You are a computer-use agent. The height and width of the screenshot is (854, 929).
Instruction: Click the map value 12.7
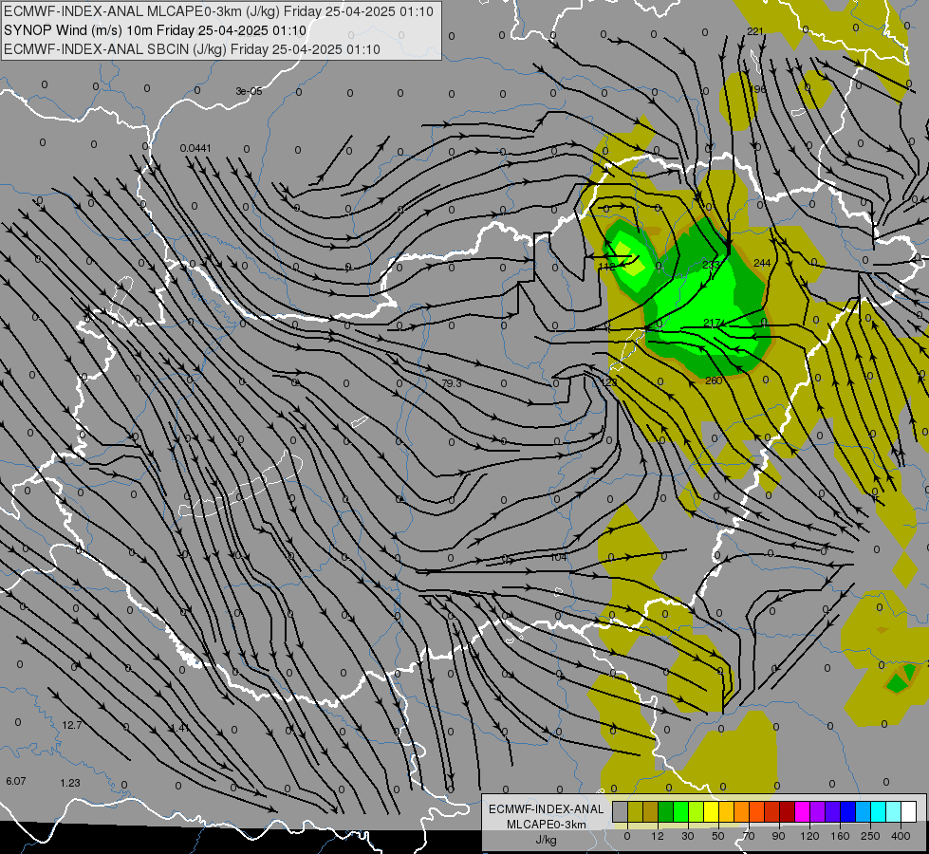pos(72,725)
